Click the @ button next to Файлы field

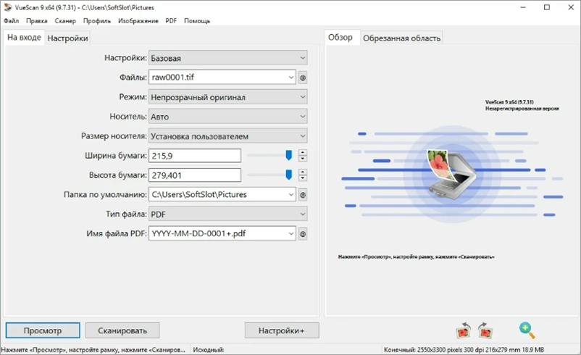303,78
